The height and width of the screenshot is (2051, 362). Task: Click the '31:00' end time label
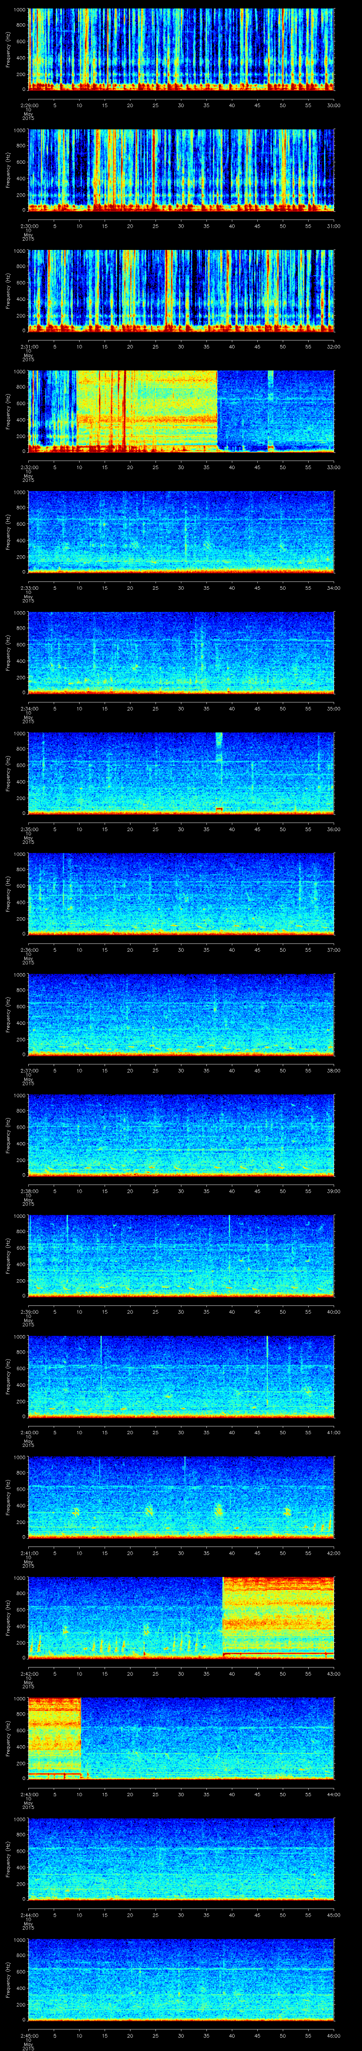point(333,226)
